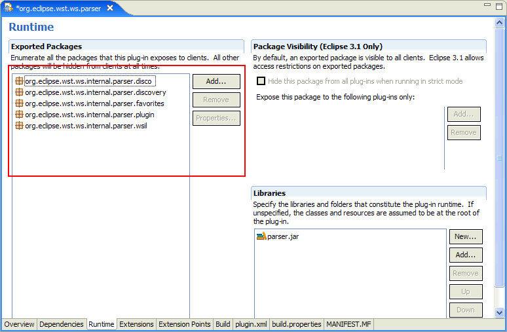The height and width of the screenshot is (332, 507).
Task: Click the package icon beside parser.discovery entry
Action: click(x=20, y=92)
